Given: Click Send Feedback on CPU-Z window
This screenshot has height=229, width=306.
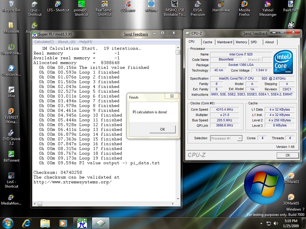Looking at the screenshot, I should pos(255,33).
